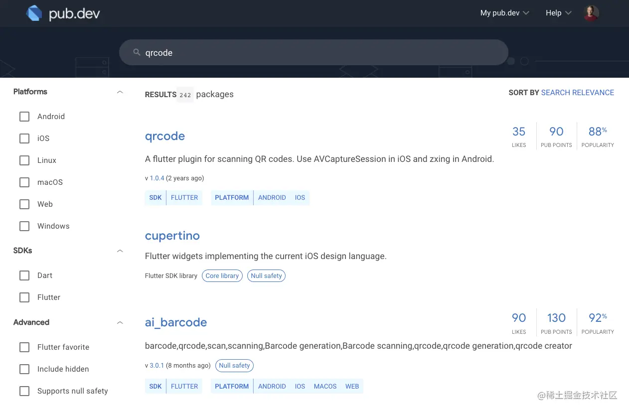Click the 242 results count
Image resolution: width=629 pixels, height=412 pixels.
tap(185, 95)
